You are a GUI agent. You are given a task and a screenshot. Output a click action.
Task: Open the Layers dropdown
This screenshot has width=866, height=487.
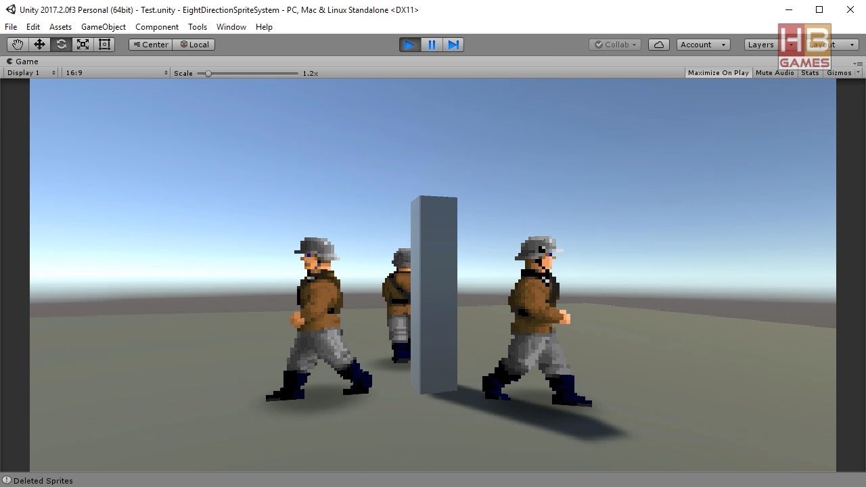pos(771,45)
